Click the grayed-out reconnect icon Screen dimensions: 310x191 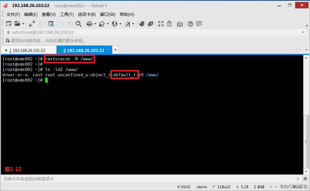click(40, 24)
